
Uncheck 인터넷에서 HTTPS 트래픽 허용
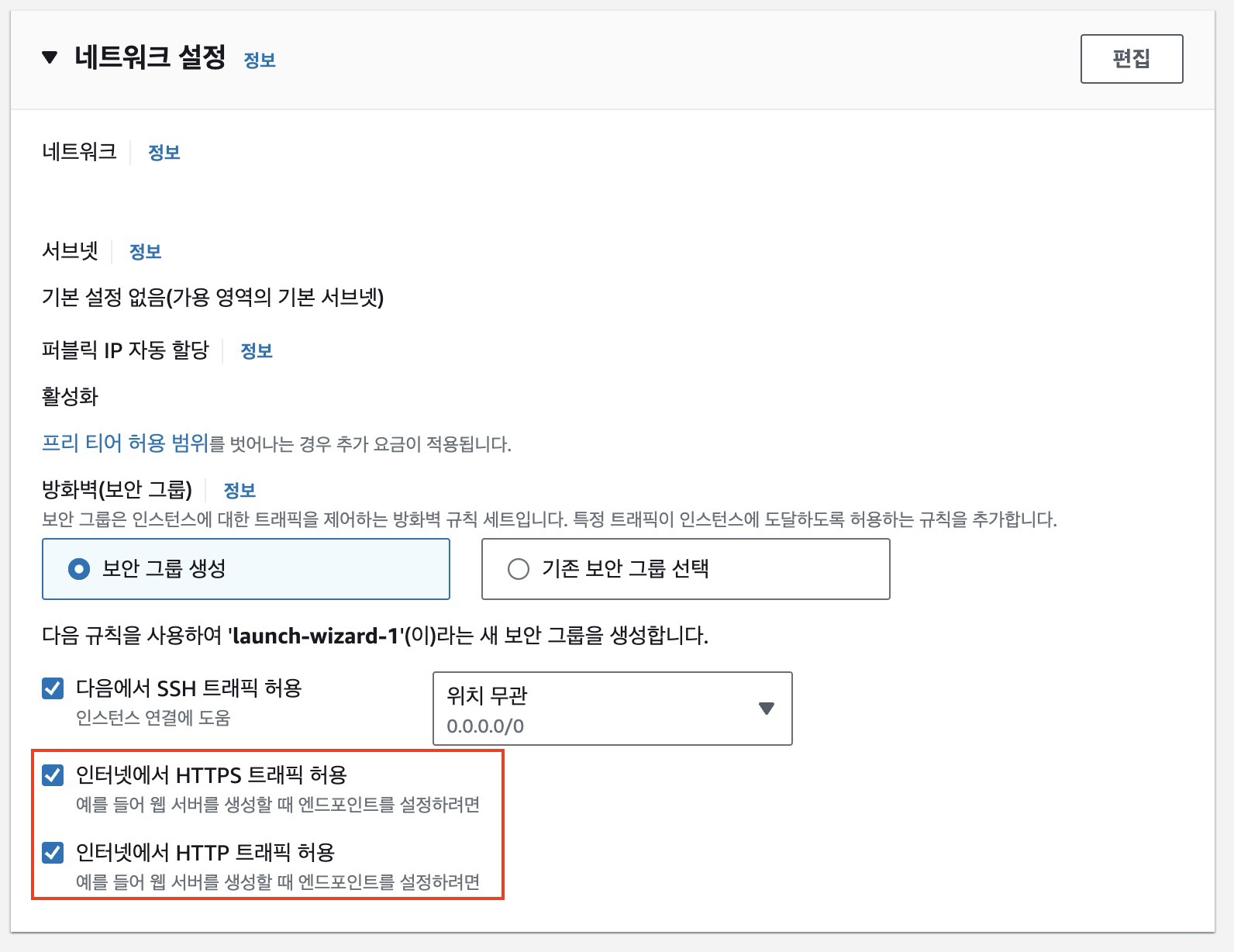(53, 775)
